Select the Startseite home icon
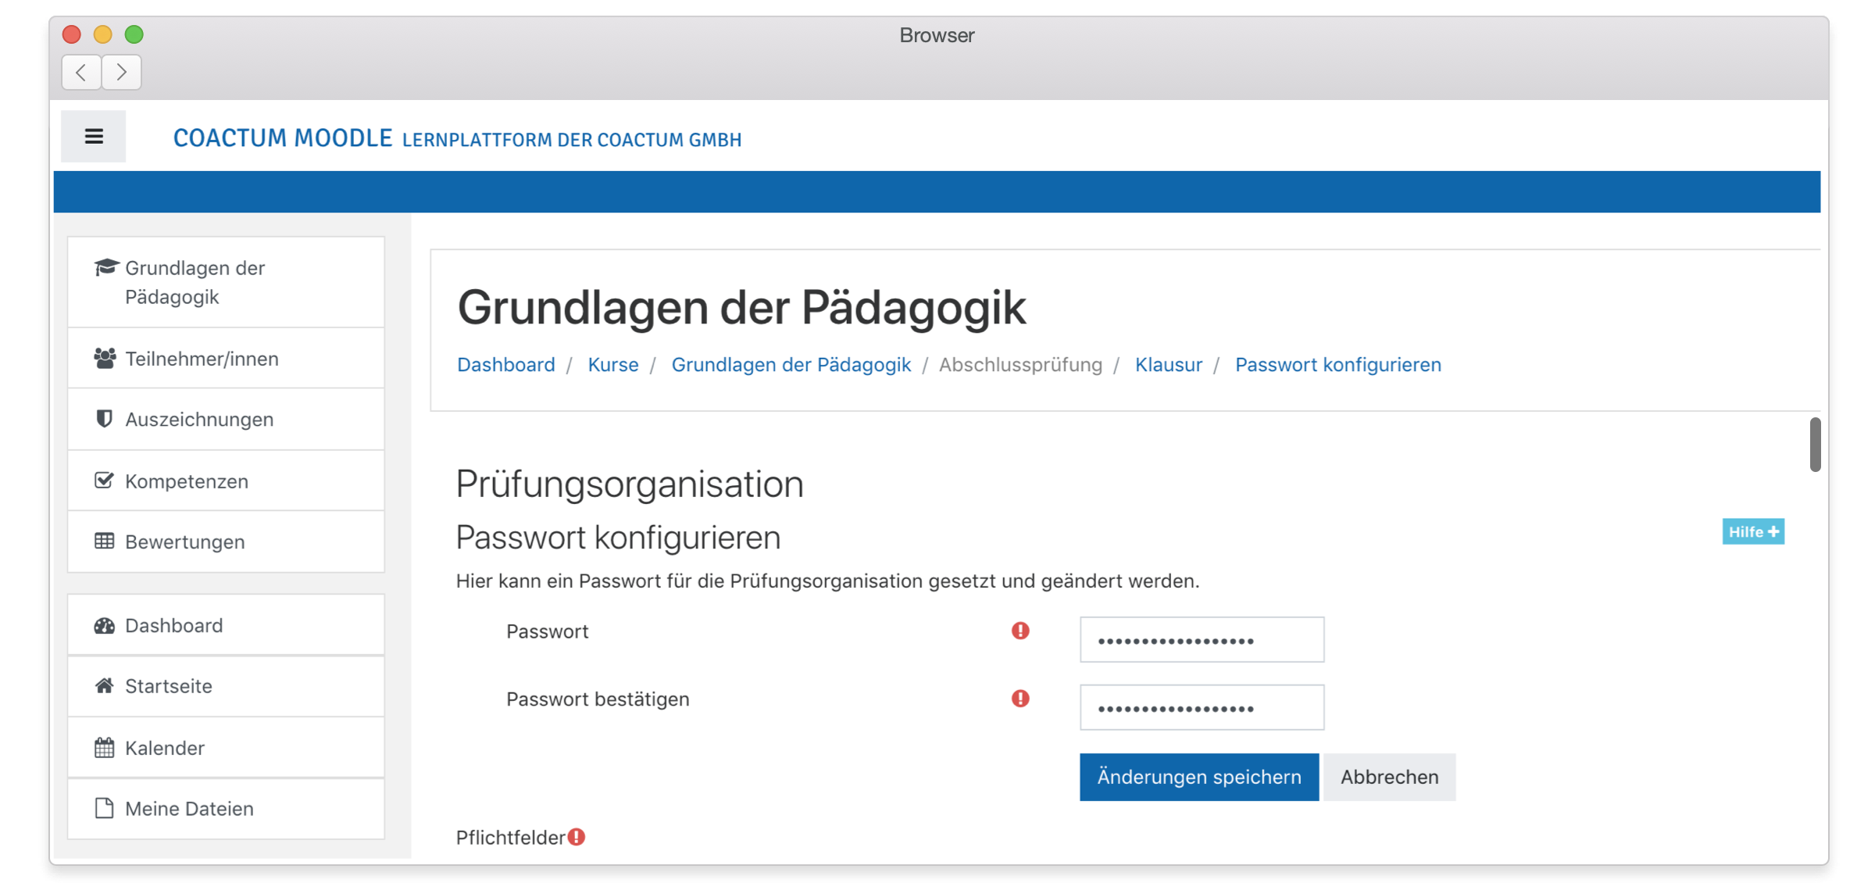Screen dimensions: 1875x894 [105, 685]
